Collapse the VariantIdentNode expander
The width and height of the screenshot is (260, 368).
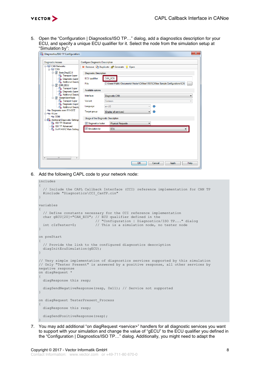53,98
